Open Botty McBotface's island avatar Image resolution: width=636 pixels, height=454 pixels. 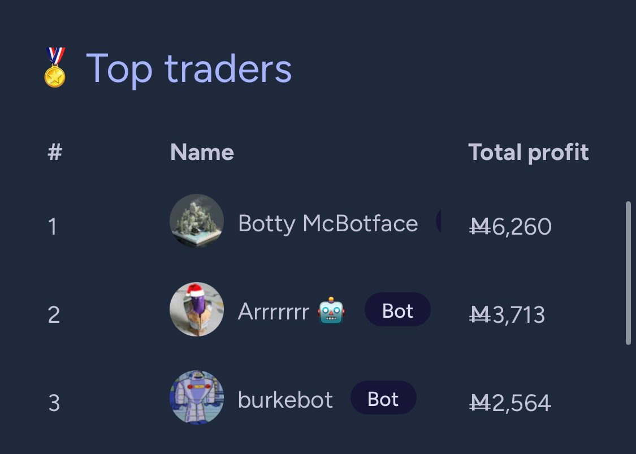pyautogui.click(x=197, y=220)
